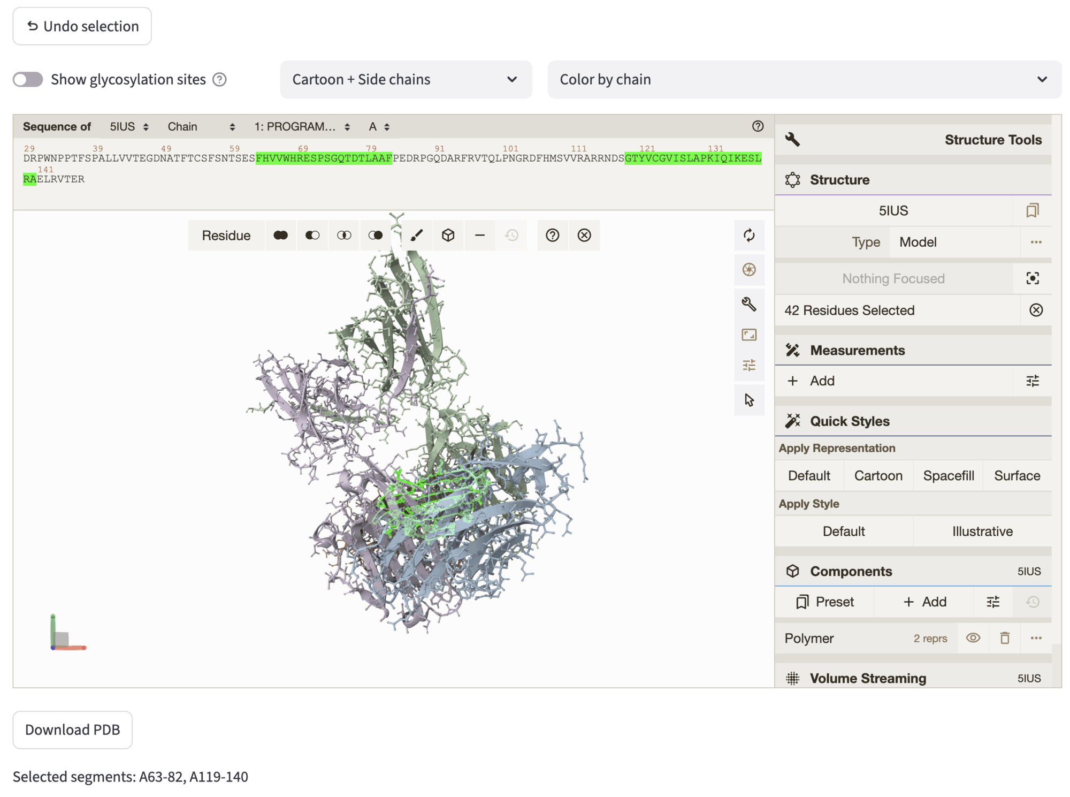This screenshot has width=1070, height=797.
Task: Open the Cartoon + Side chains dropdown
Action: point(406,80)
